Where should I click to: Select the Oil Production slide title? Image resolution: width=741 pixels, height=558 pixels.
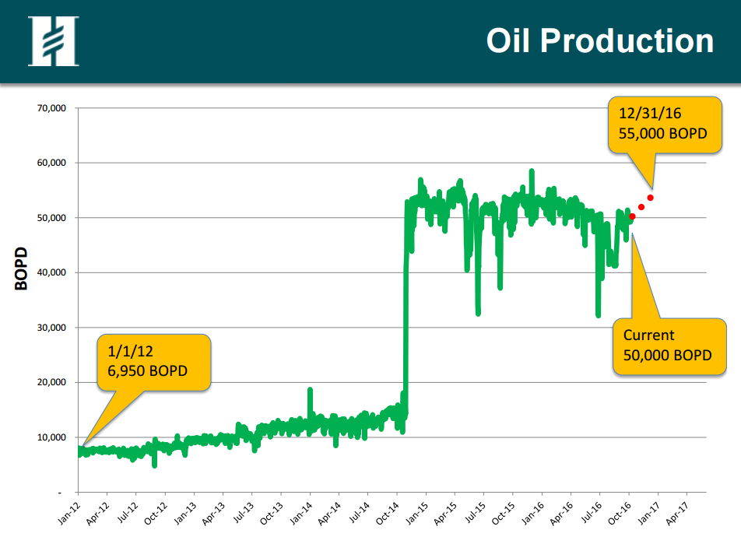coord(599,40)
